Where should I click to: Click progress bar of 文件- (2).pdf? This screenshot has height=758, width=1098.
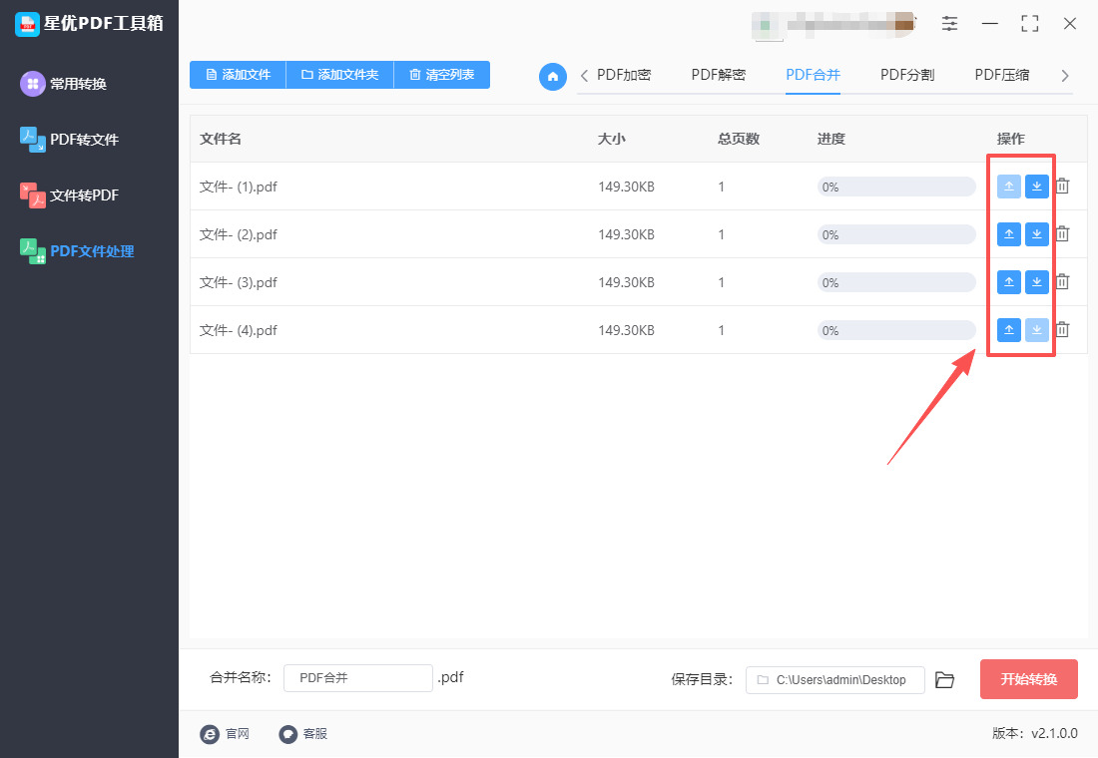coord(896,234)
